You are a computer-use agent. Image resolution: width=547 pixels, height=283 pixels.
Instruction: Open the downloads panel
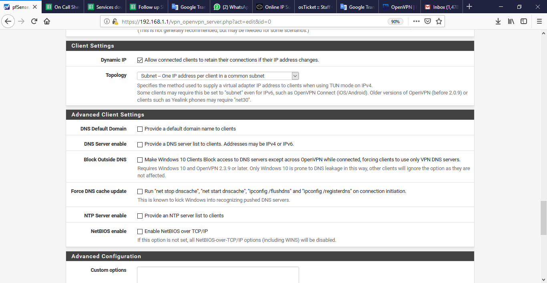(498, 21)
